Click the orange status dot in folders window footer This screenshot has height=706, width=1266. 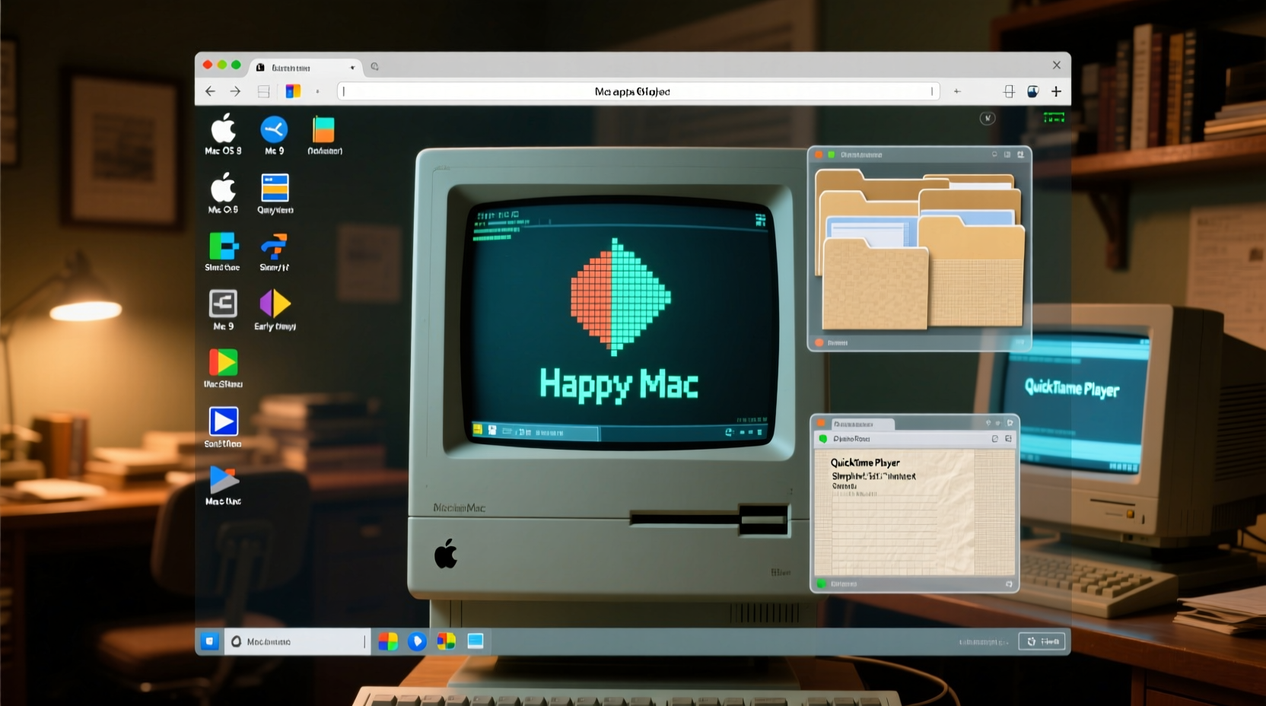click(x=819, y=342)
